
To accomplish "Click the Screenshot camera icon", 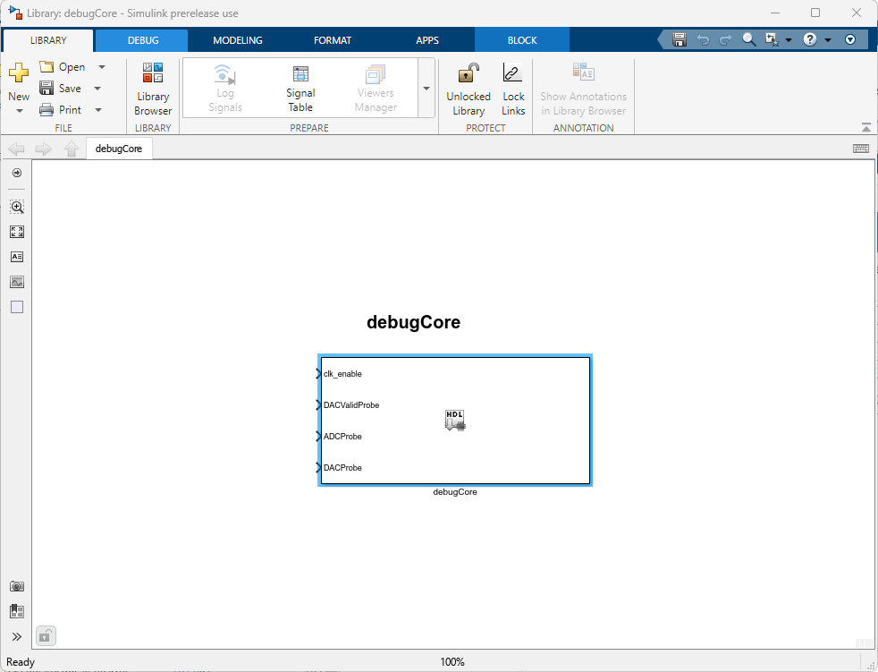I will tap(17, 586).
